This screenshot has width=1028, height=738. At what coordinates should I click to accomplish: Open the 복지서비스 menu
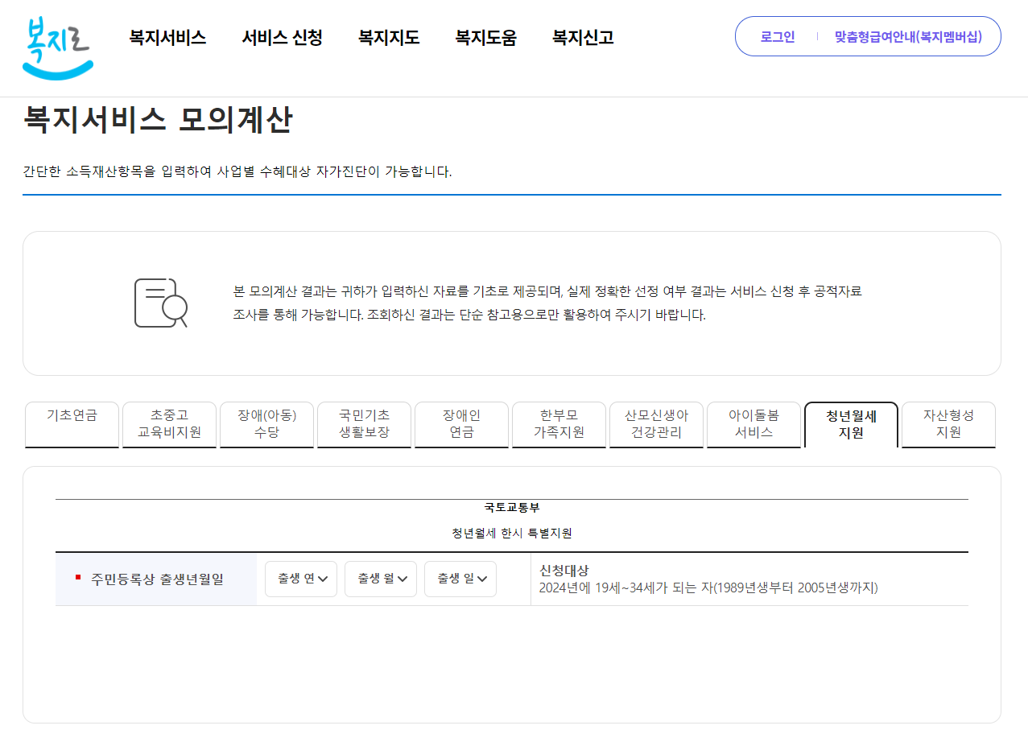click(167, 37)
